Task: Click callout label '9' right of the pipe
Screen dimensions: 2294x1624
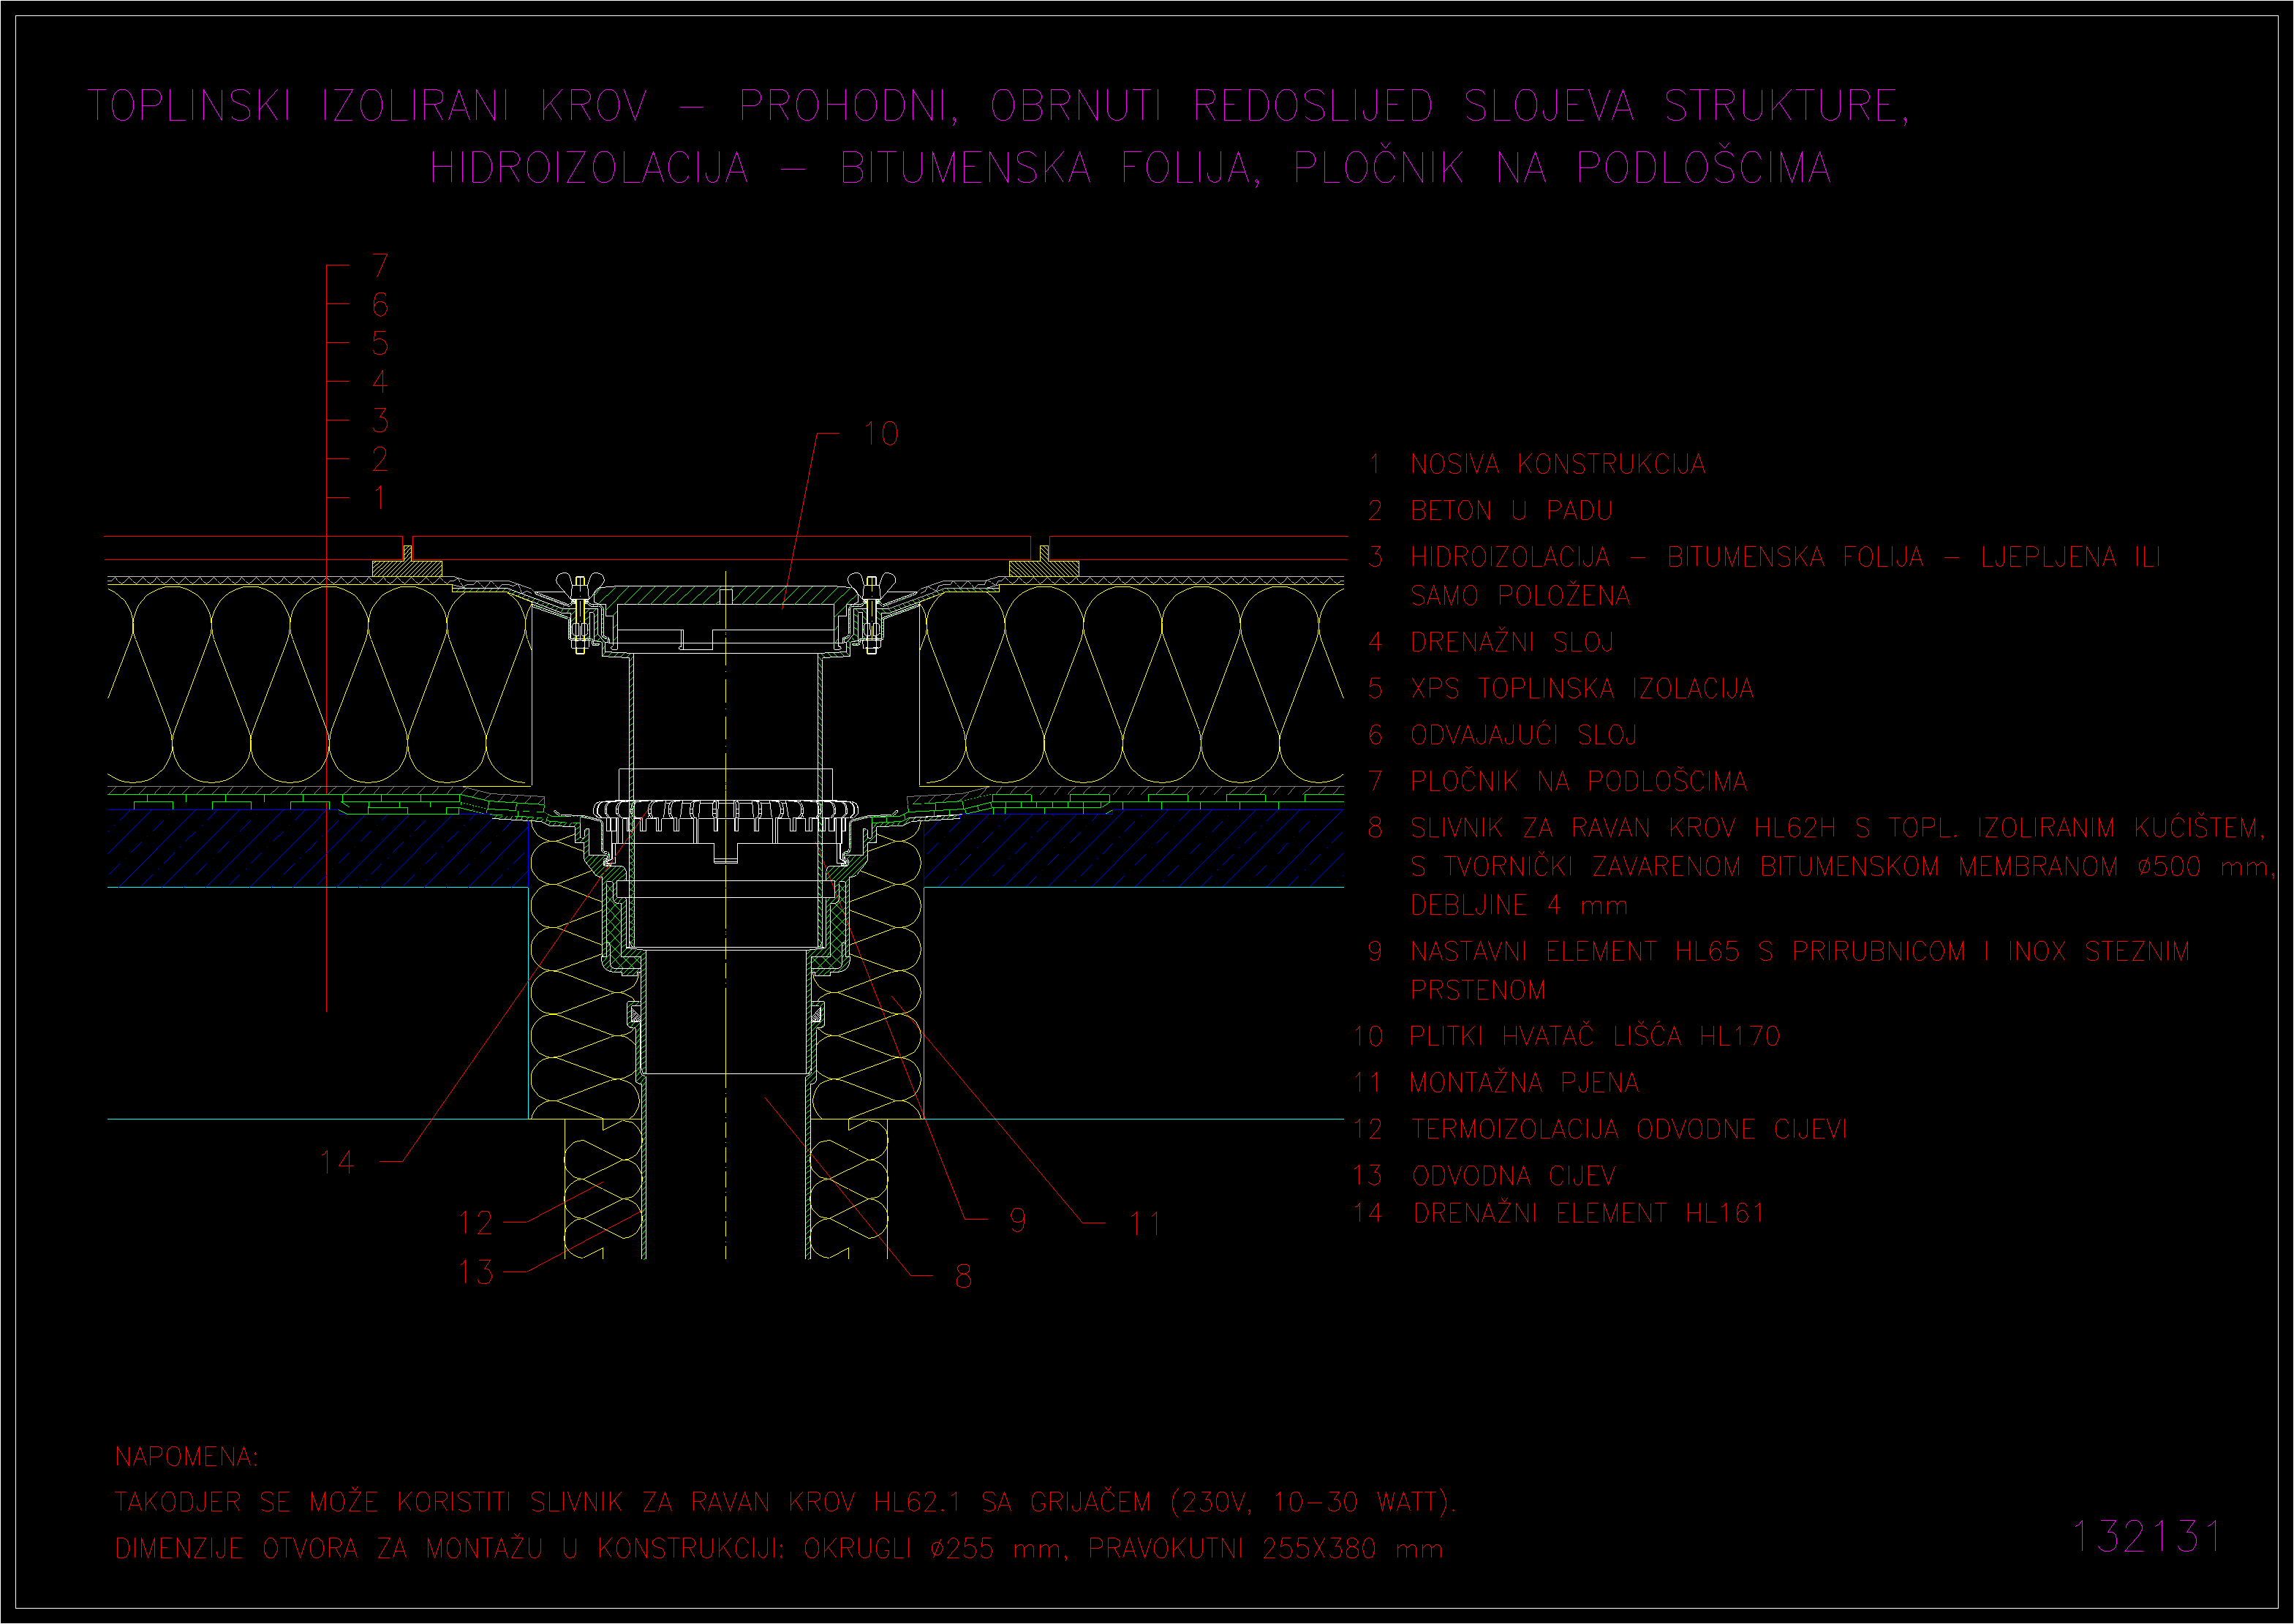Action: (1018, 1220)
